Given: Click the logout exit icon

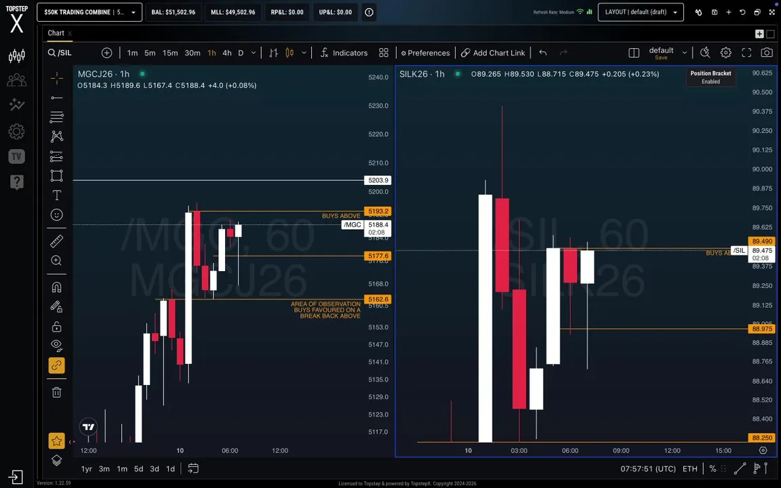Looking at the screenshot, I should (16, 476).
